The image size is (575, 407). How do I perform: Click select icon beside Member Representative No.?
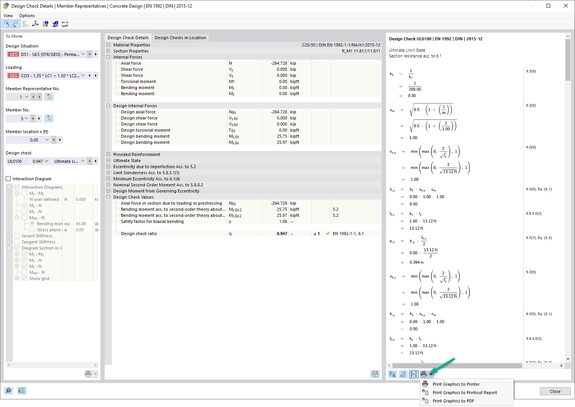click(x=49, y=97)
